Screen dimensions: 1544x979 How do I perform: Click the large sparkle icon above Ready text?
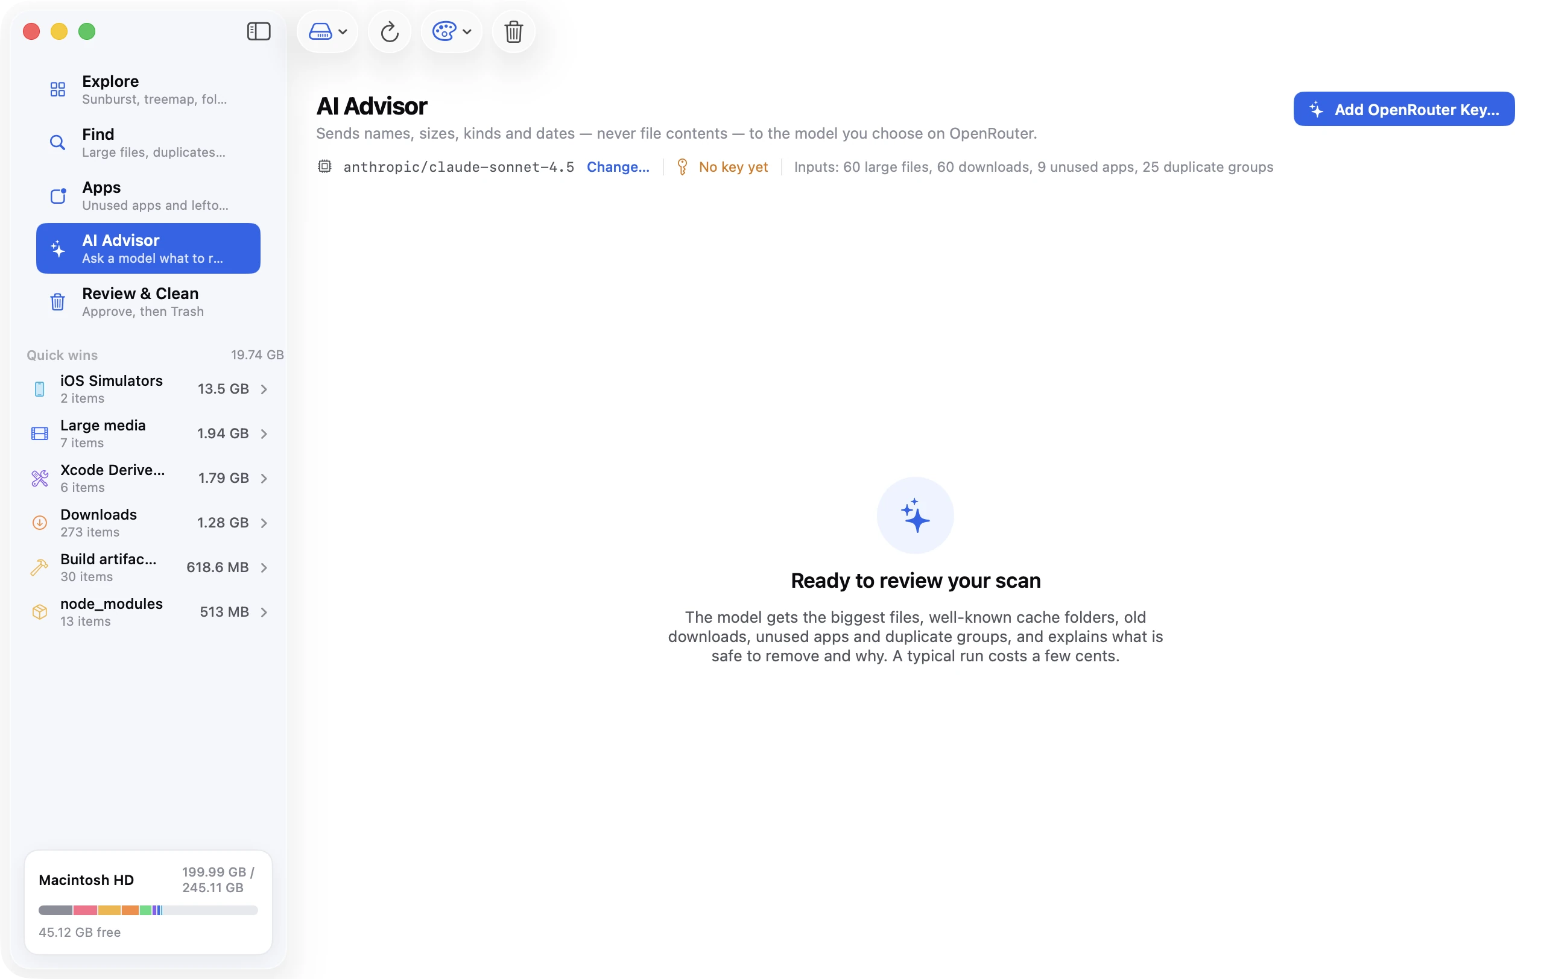[x=915, y=515]
